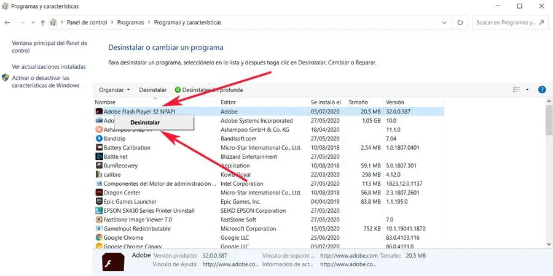The width and height of the screenshot is (553, 276).
Task: Click the Ashampoo Snap program icon
Action: pos(99,129)
